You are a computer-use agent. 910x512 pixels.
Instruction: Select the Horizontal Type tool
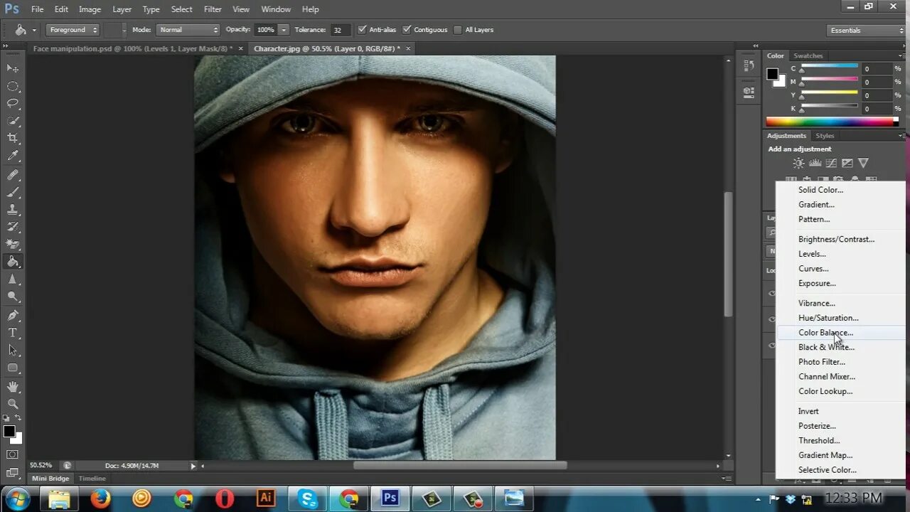13,333
